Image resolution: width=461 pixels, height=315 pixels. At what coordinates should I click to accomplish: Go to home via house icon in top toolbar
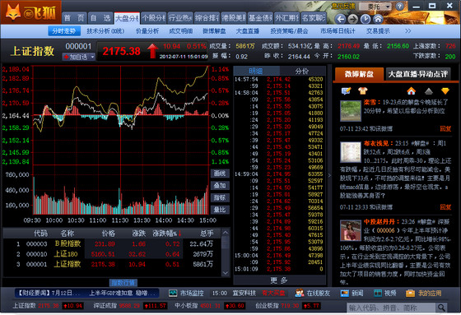coord(378,19)
